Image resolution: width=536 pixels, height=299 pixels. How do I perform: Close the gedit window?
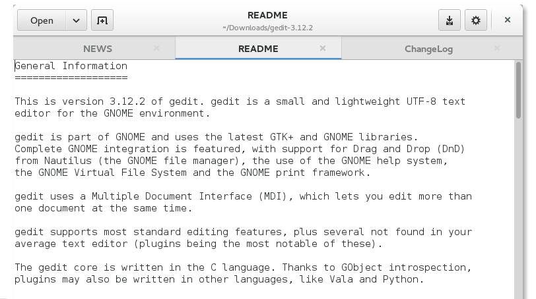tap(507, 20)
